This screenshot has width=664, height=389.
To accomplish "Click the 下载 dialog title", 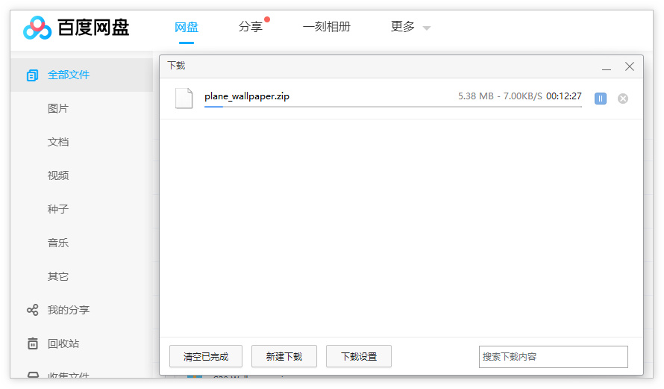I will pyautogui.click(x=176, y=66).
